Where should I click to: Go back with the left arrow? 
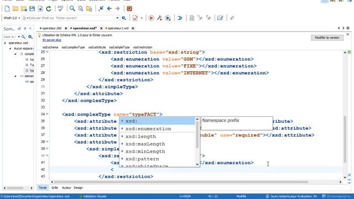coord(110,9)
